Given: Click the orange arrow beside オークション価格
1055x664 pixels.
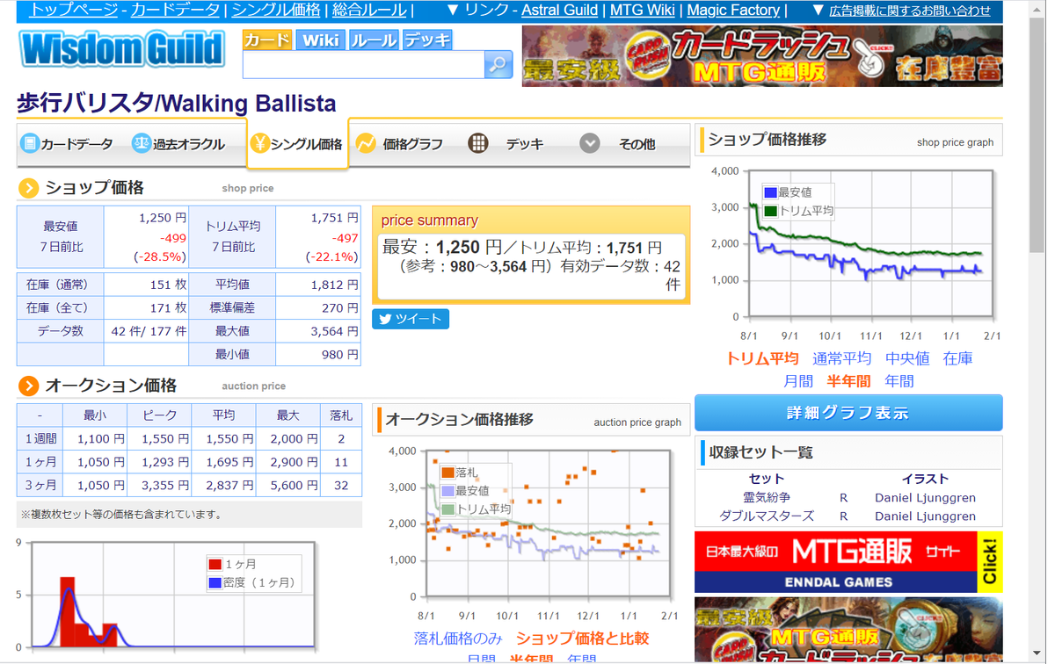Looking at the screenshot, I should tap(29, 386).
